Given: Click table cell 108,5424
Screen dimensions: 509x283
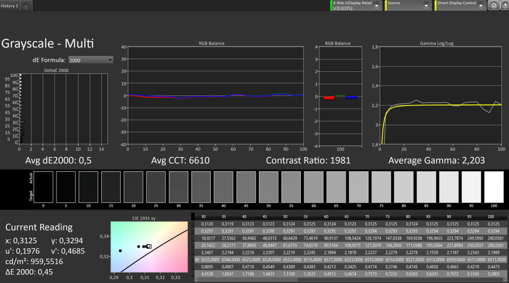Looking at the screenshot, I should tap(353, 238).
